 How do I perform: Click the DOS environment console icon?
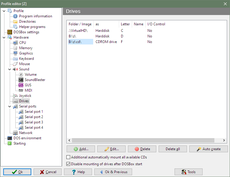[x=10, y=138]
